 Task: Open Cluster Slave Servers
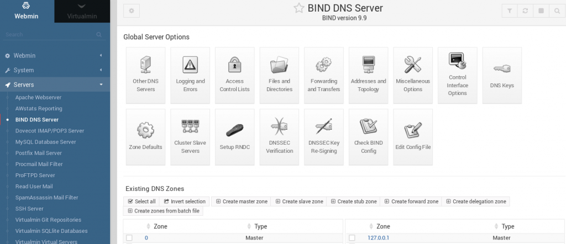point(190,137)
